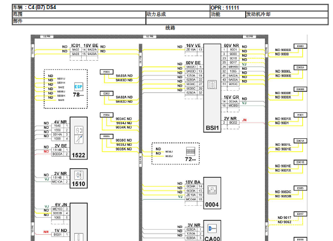Click the BSI1 module symbol
Image resolution: width=333 pixels, height=241 pixels.
[x=212, y=84]
